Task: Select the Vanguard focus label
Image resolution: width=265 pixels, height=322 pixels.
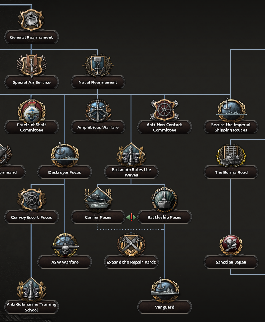Action: pyautogui.click(x=165, y=307)
